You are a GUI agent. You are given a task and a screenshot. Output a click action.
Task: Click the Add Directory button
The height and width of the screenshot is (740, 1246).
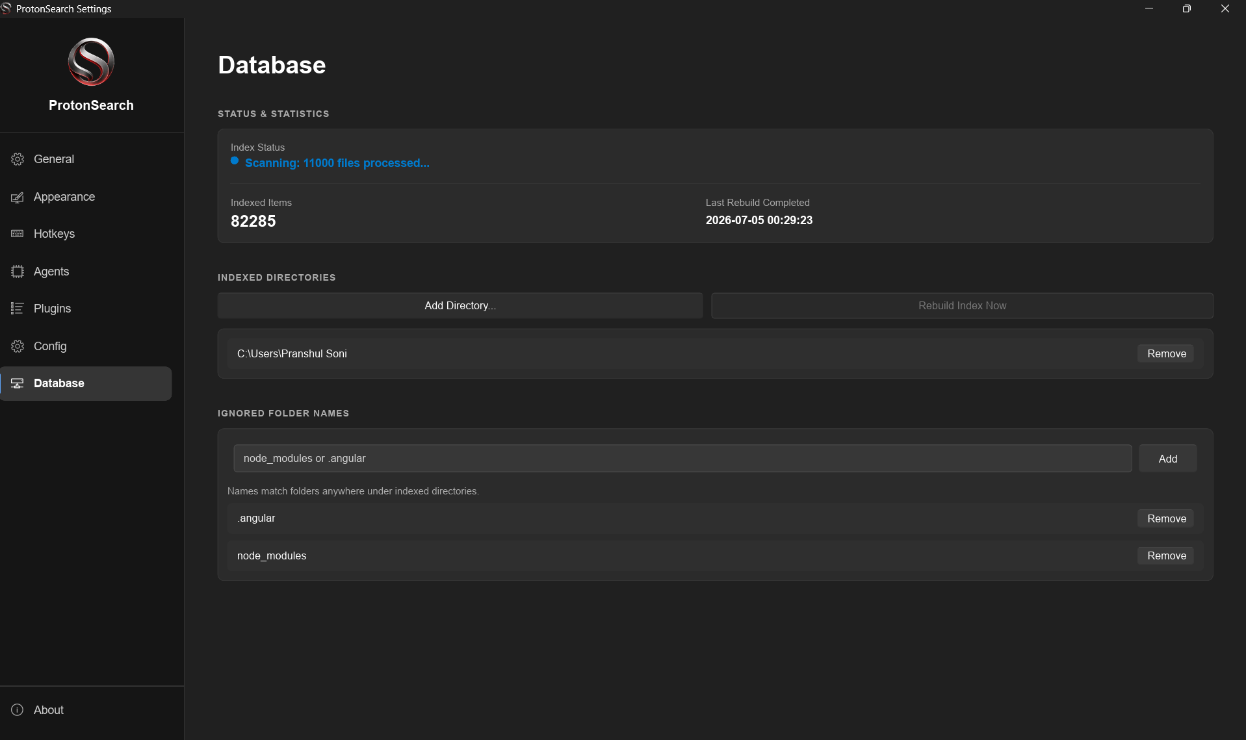click(460, 305)
